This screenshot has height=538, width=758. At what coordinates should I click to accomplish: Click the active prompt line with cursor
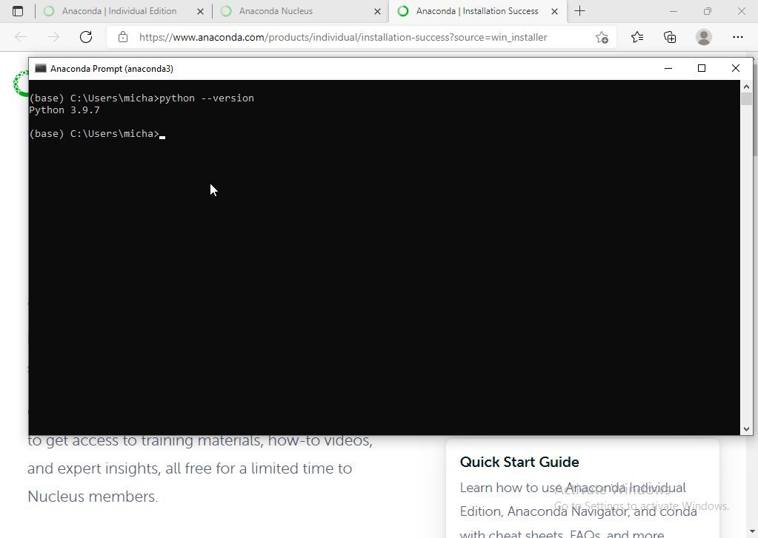point(97,134)
